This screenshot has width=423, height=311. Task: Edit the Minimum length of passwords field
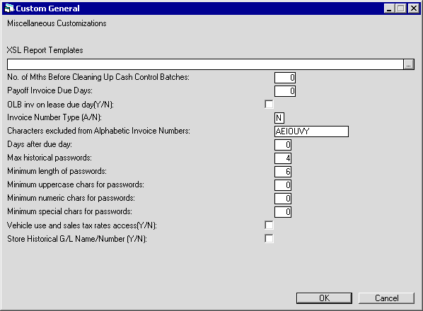point(283,172)
